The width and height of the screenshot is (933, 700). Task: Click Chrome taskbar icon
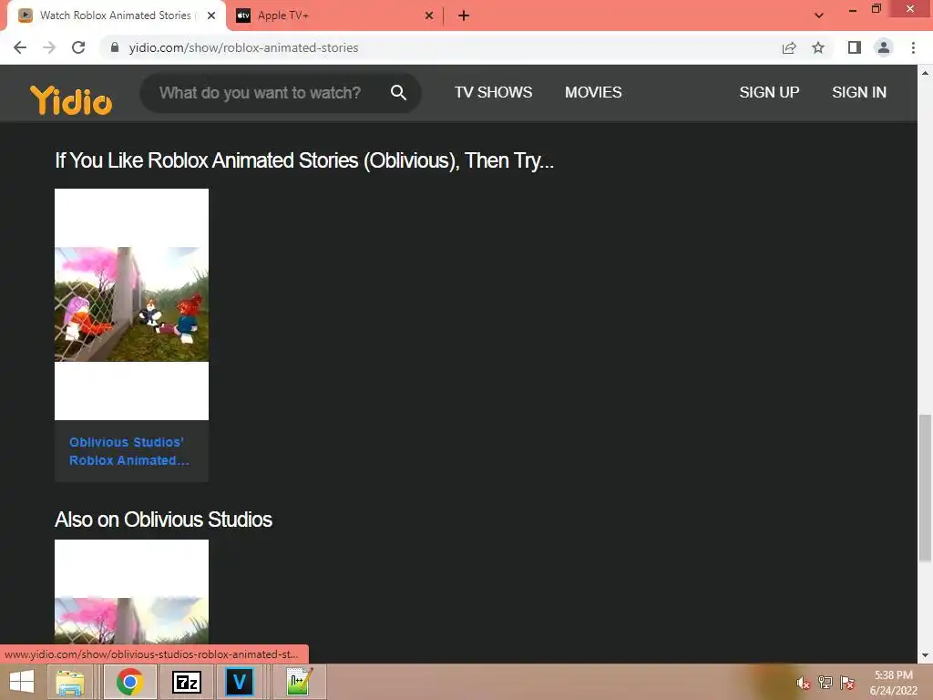[x=129, y=682]
